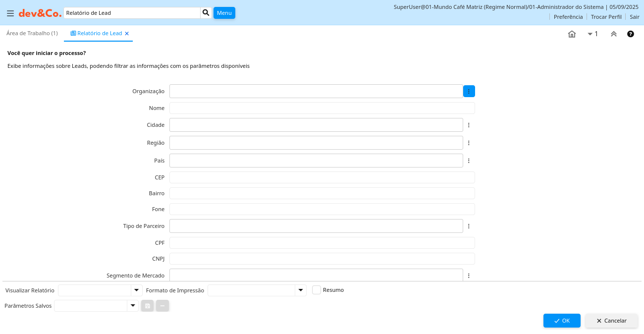Image resolution: width=644 pixels, height=334 pixels.
Task: Expand Formato de Impressão dropdown
Action: tap(301, 290)
